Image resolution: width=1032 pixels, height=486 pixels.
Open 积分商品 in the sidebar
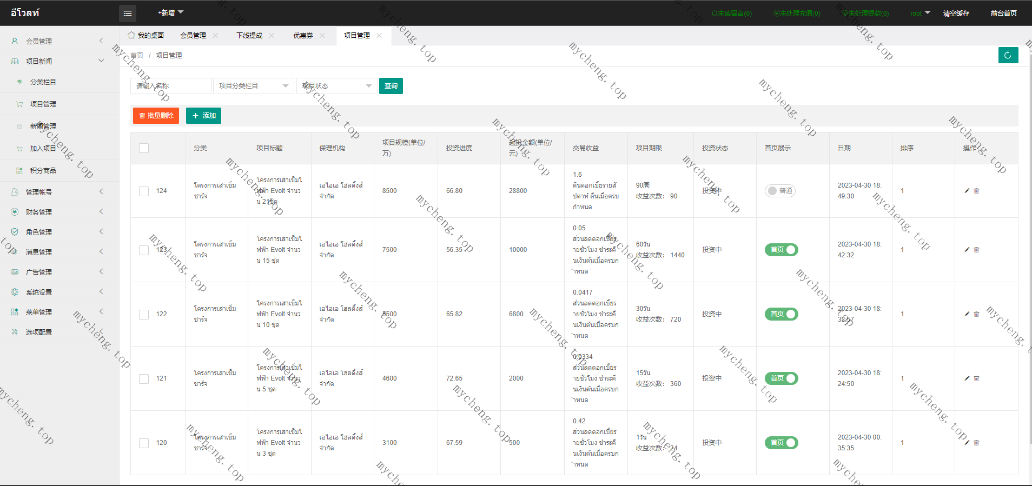[43, 171]
